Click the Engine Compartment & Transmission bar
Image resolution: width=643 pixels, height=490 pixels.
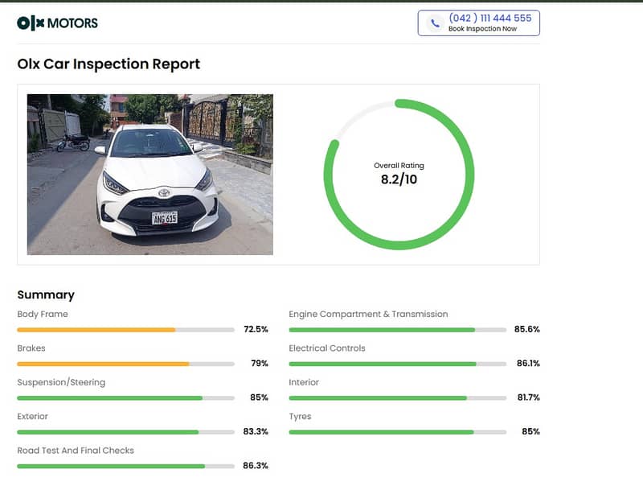point(398,330)
